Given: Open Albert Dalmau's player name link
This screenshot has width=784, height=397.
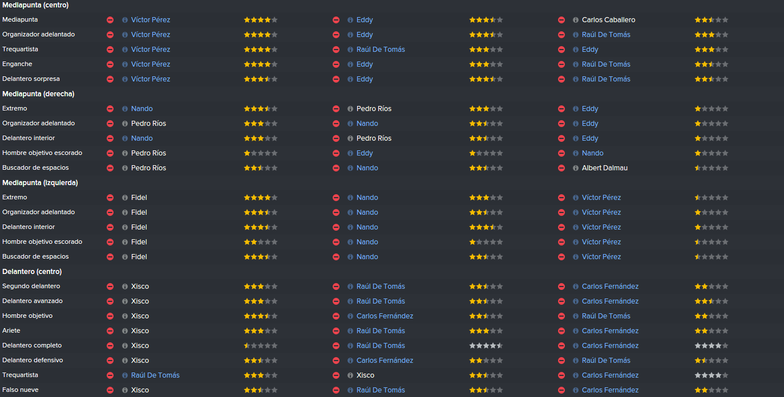Looking at the screenshot, I should click(605, 168).
